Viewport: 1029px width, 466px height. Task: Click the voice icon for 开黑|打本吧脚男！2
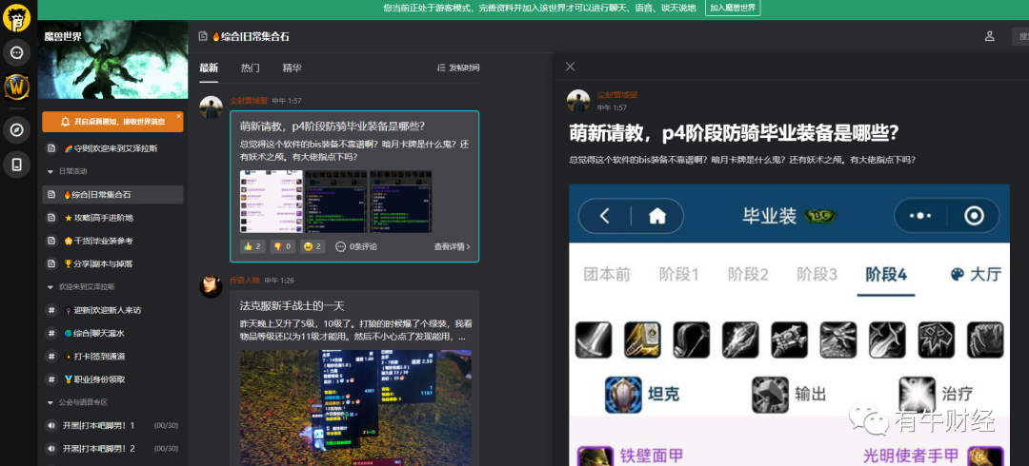pos(51,448)
